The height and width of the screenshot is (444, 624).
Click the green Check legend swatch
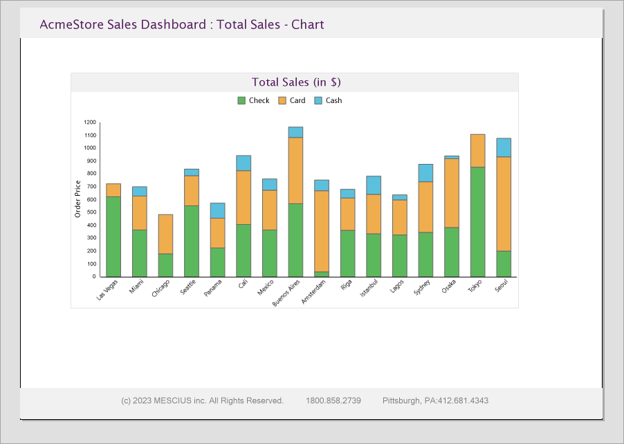[x=241, y=101]
